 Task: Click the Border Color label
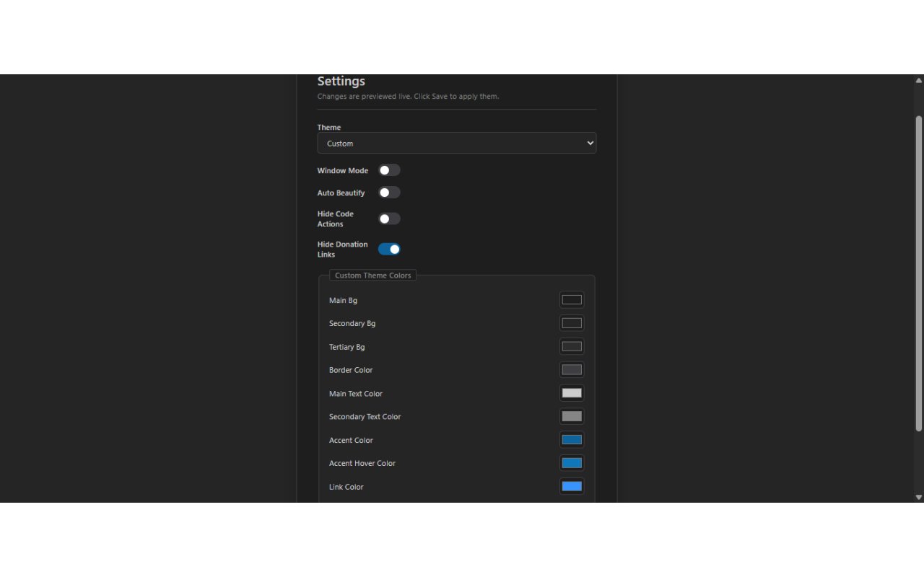(351, 370)
